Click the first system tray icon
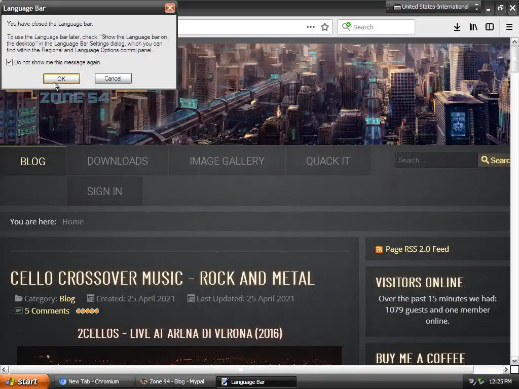519x389 pixels. pyautogui.click(x=472, y=381)
